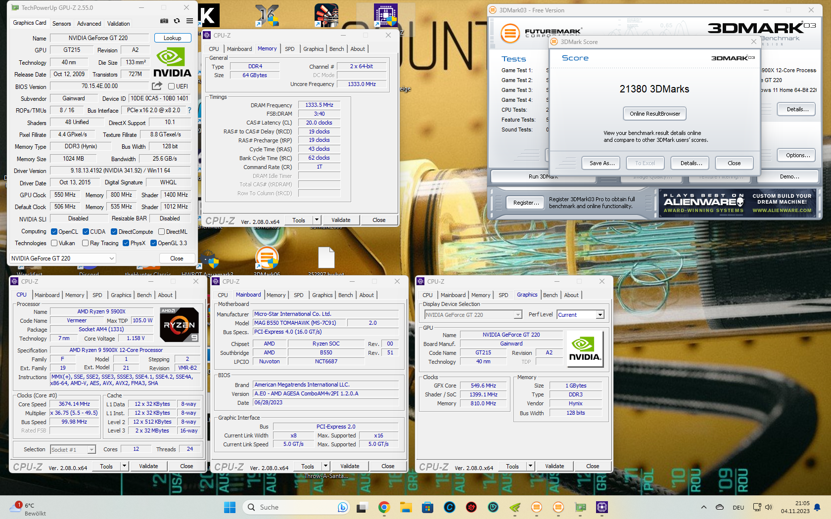Open the notification bell in the system tray

pos(817,507)
